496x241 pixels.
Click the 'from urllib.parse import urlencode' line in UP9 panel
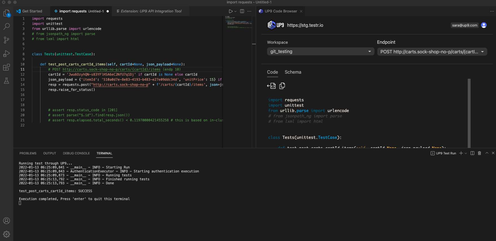coord(309,111)
